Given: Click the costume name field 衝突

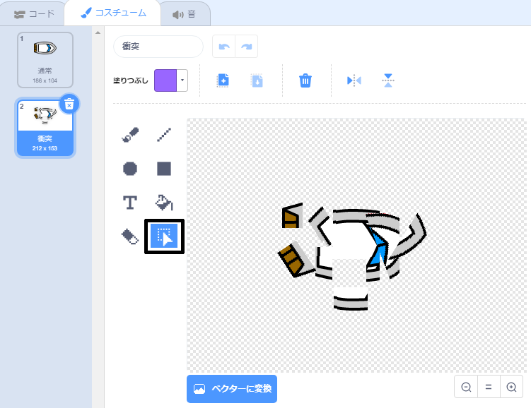Looking at the screenshot, I should click(158, 47).
